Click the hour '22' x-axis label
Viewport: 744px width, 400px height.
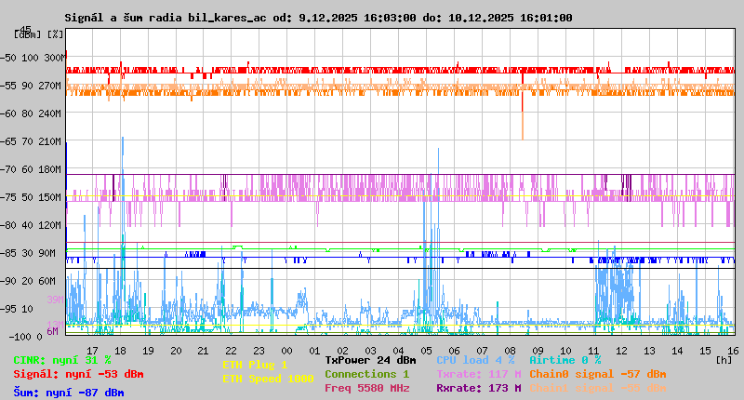(231, 351)
